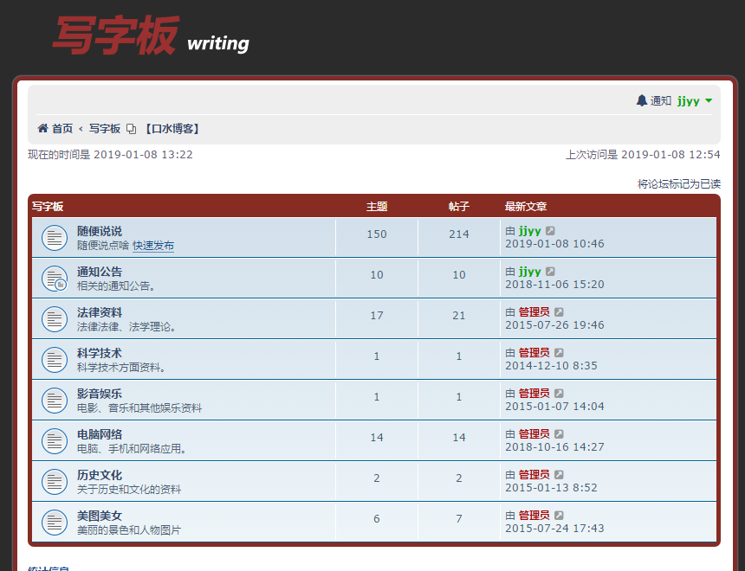Click the 美图美女 forum icon
745x571 pixels.
coord(55,522)
